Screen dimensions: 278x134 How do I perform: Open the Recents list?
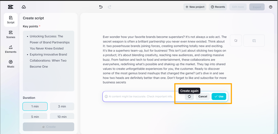[218, 7]
